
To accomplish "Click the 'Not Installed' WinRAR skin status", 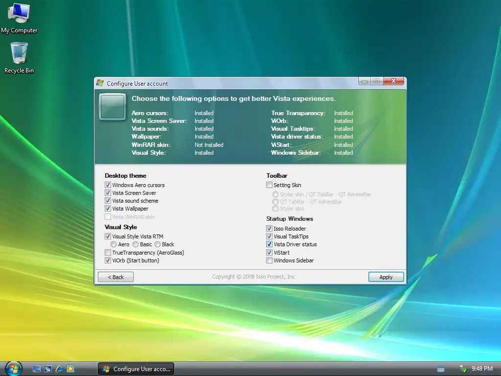I will coord(209,145).
